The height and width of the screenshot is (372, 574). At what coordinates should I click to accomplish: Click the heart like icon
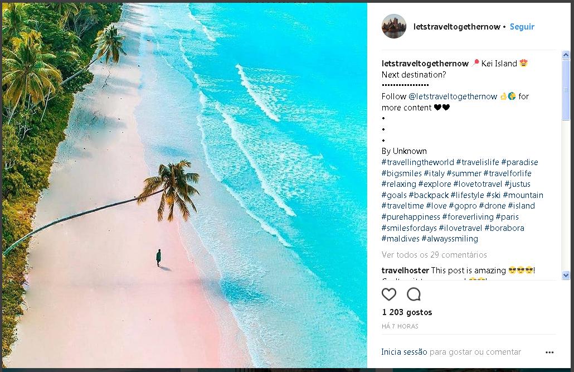[389, 294]
